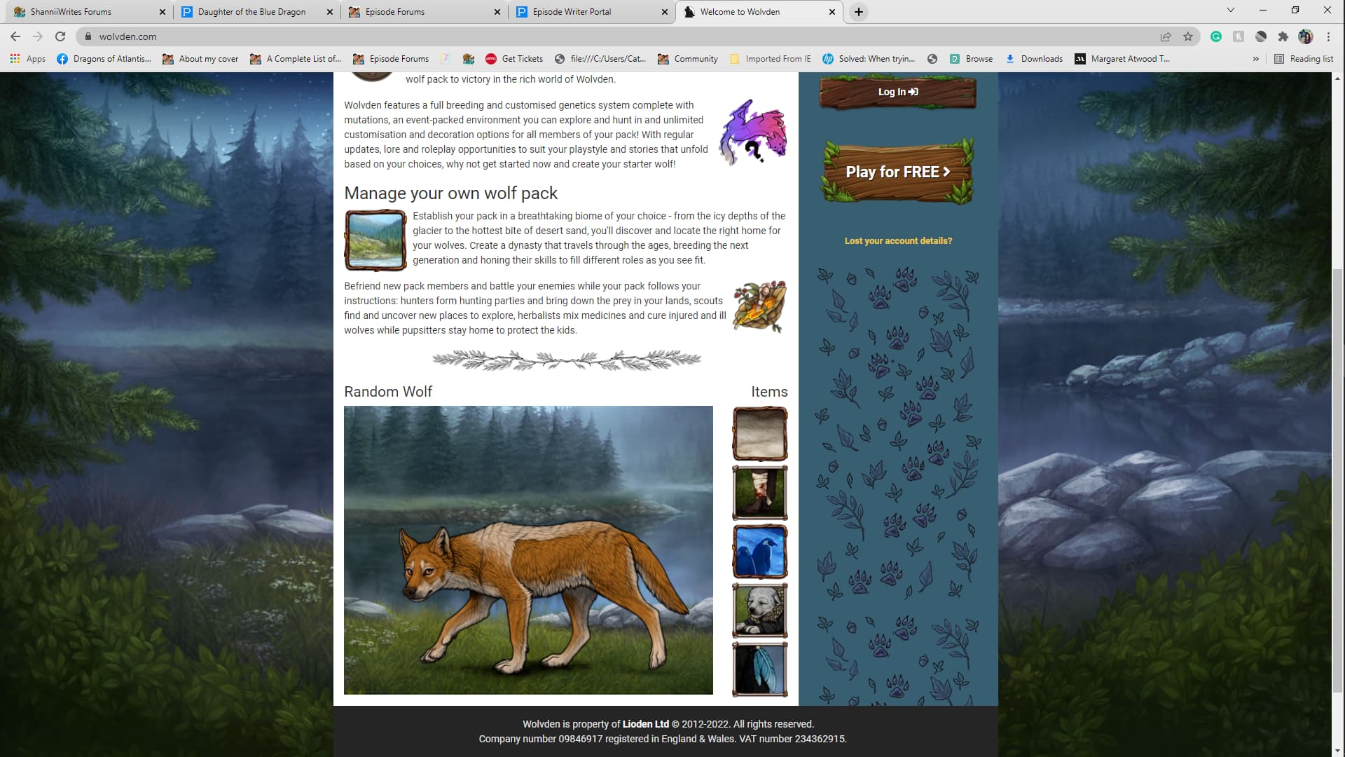
Task: Open the Dragons of Atlantis bookmark
Action: [104, 59]
